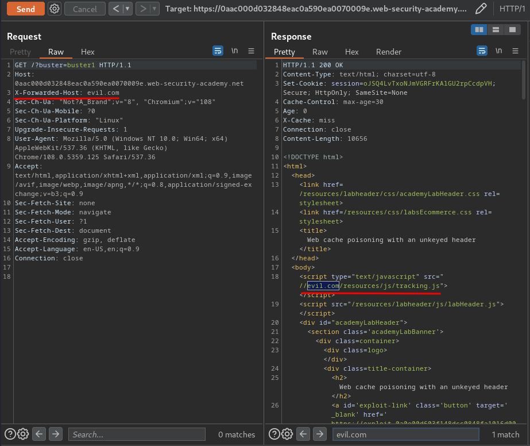This screenshot has width=530, height=446.
Task: Click the Age: 0 response header
Action: click(x=295, y=111)
